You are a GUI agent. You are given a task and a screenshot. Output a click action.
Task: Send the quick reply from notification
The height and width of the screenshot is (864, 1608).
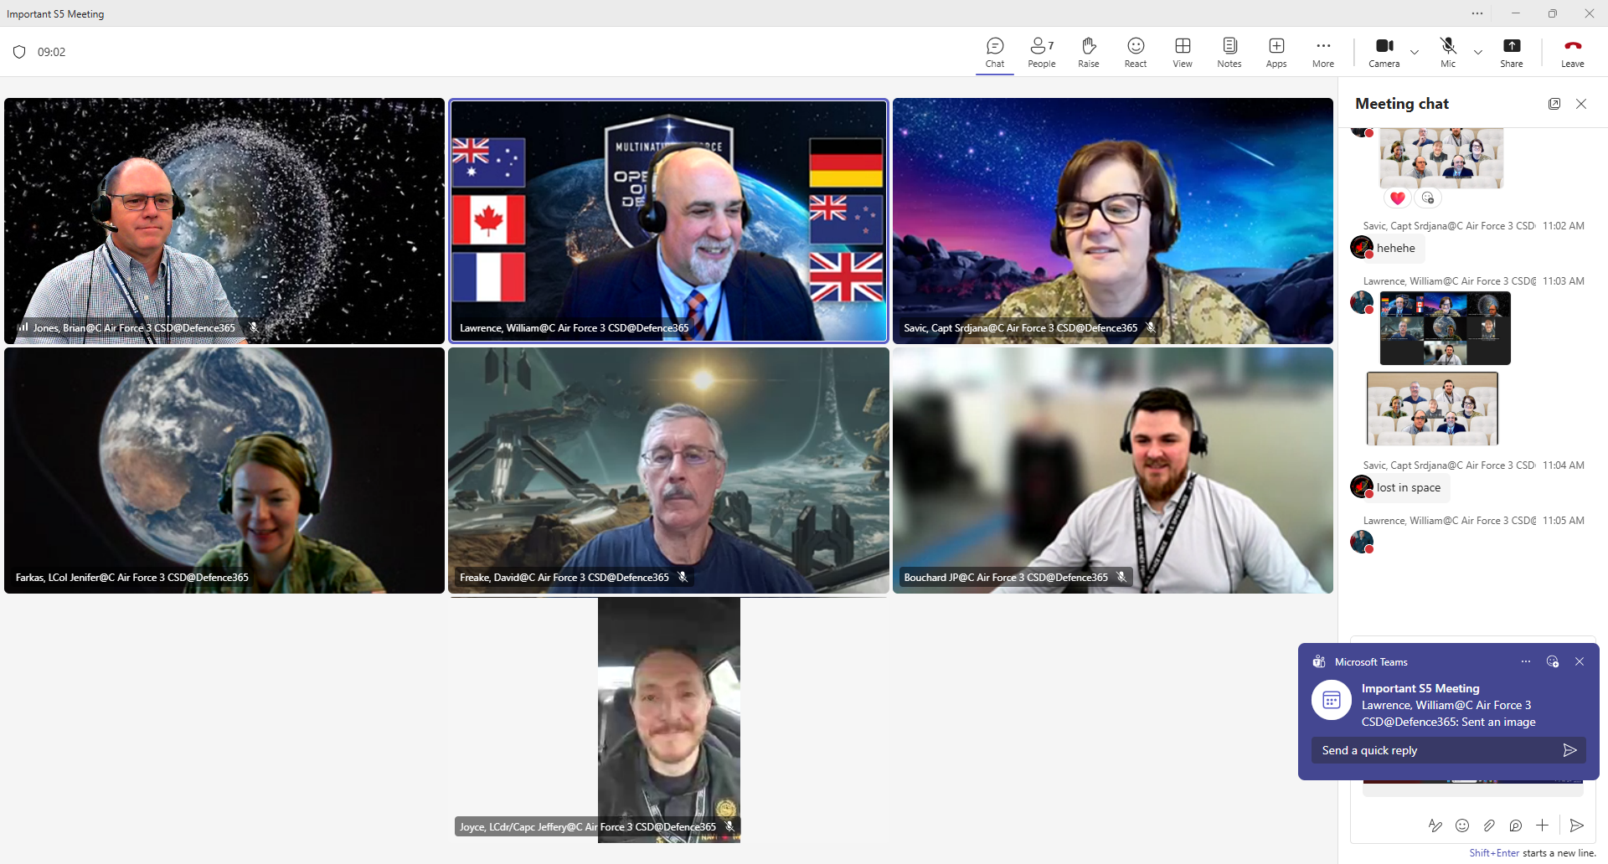coord(1570,751)
